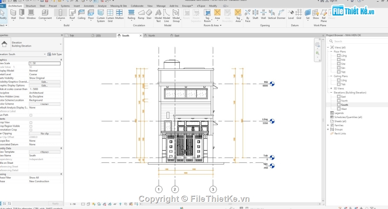Screen dimensions: 388x209
Task: Select the Window tool
Action: coord(31,14)
